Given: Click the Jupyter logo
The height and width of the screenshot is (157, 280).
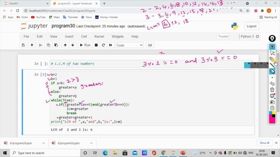Looking at the screenshot, I should (x=34, y=26).
